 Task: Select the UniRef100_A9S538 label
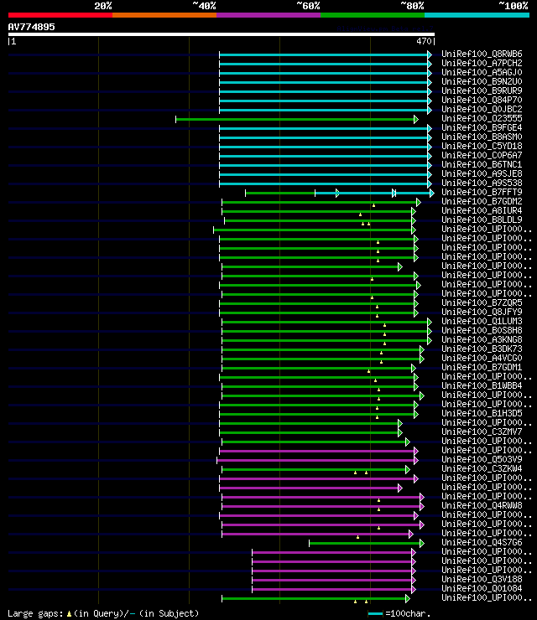(482, 183)
